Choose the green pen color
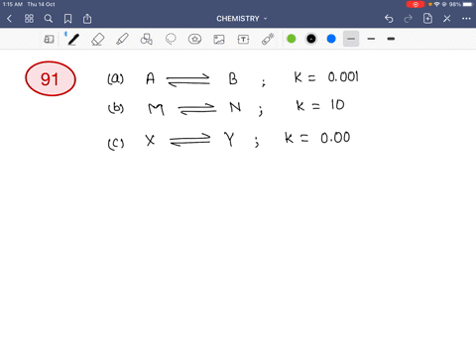476x357 pixels. 292,39
